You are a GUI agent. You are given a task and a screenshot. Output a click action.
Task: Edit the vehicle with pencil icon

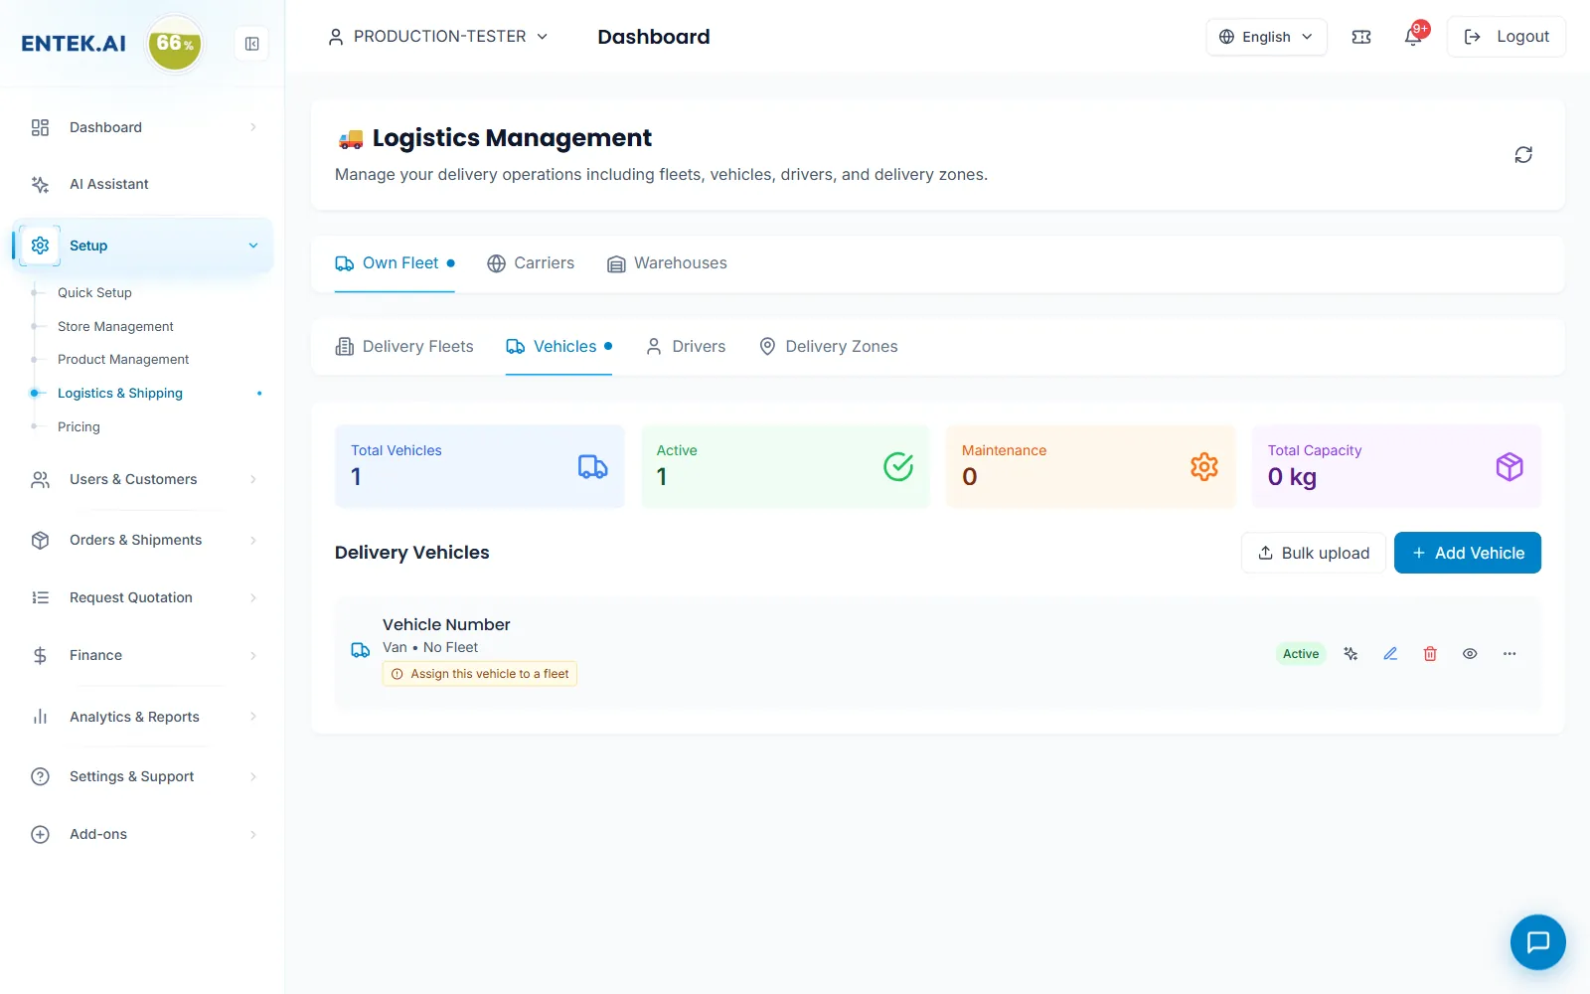pyautogui.click(x=1390, y=654)
